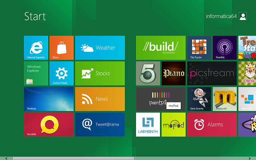Open the Store tile
This screenshot has height=160, width=256.
tap(62, 48)
